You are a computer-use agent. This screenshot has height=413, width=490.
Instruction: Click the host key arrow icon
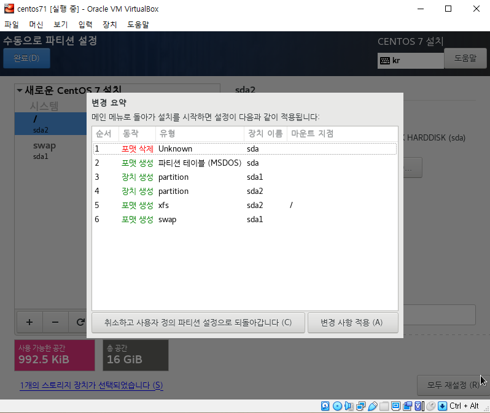tap(443, 406)
